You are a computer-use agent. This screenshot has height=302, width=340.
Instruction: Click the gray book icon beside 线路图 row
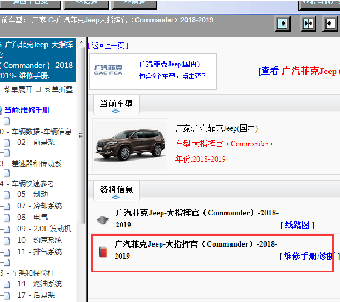point(103,220)
